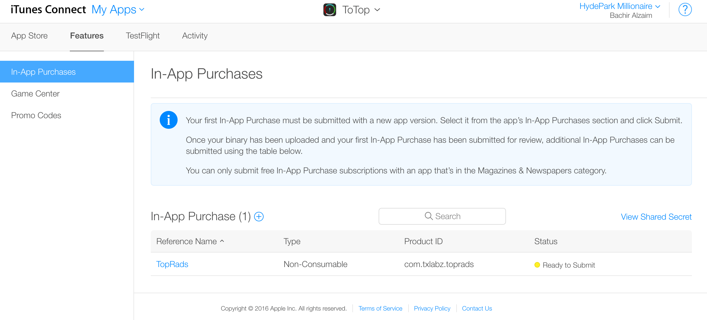
Task: Open the TestFlight tab
Action: point(143,36)
